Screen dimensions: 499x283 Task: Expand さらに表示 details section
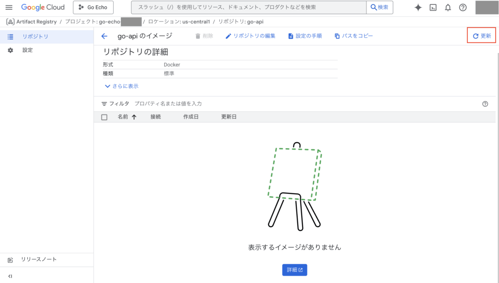[122, 86]
